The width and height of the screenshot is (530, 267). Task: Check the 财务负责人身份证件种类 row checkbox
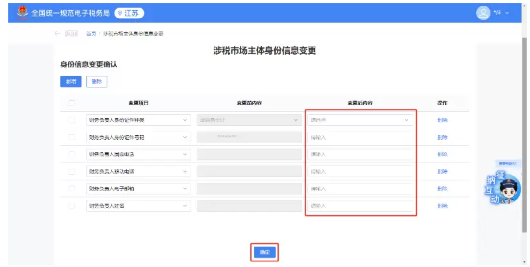click(72, 120)
